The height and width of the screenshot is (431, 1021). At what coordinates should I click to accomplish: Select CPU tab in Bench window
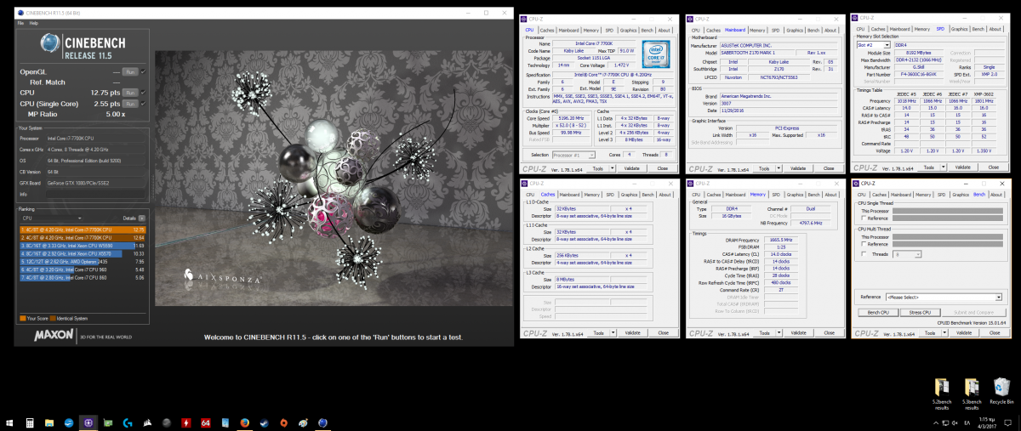click(862, 195)
